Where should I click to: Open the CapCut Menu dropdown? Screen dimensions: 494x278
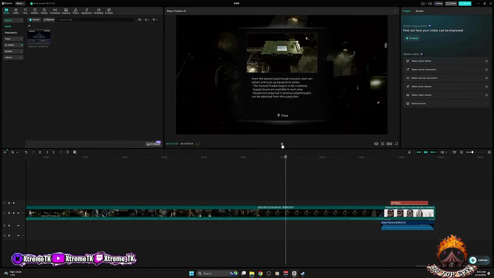(x=20, y=3)
